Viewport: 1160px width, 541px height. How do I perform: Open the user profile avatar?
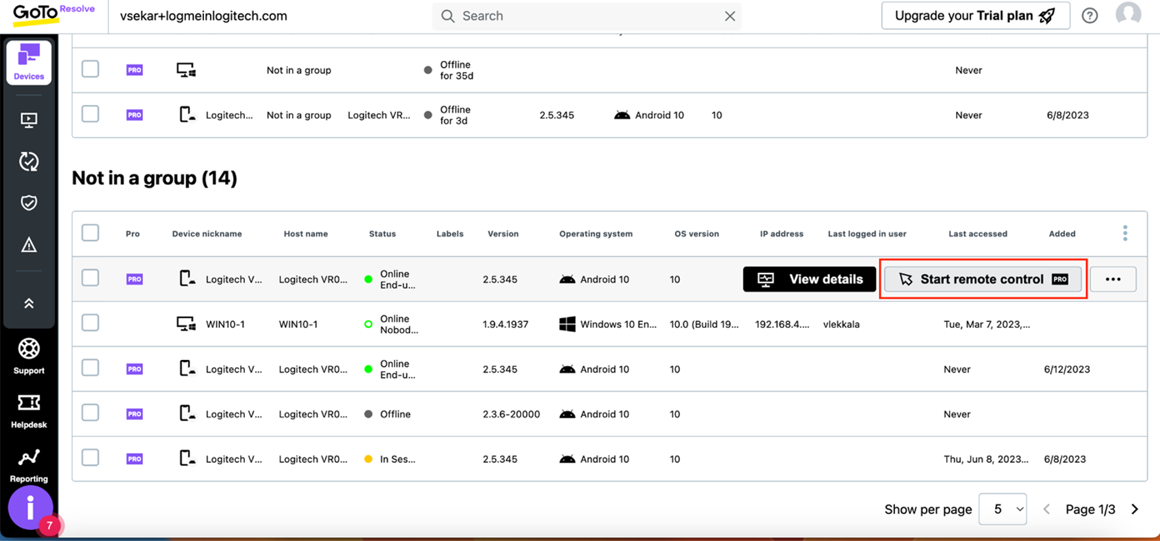click(x=1128, y=14)
